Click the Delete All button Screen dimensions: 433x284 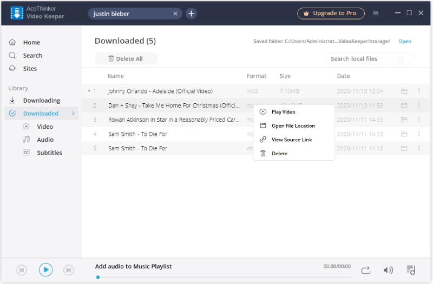click(x=126, y=58)
